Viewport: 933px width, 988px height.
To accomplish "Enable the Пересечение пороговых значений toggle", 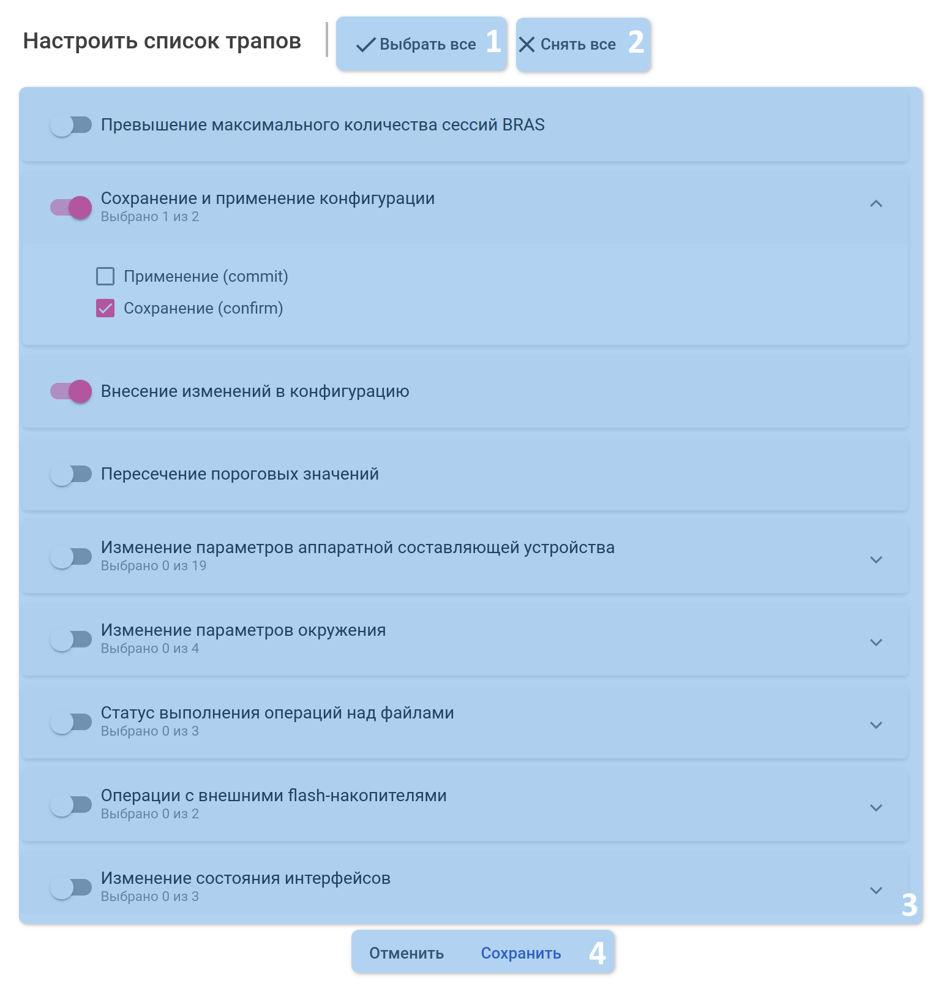I will click(x=71, y=474).
